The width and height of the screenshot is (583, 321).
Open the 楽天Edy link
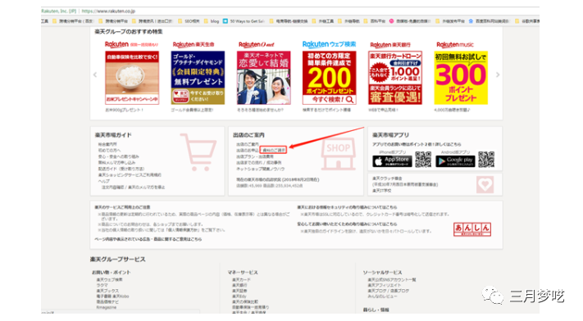tap(239, 296)
